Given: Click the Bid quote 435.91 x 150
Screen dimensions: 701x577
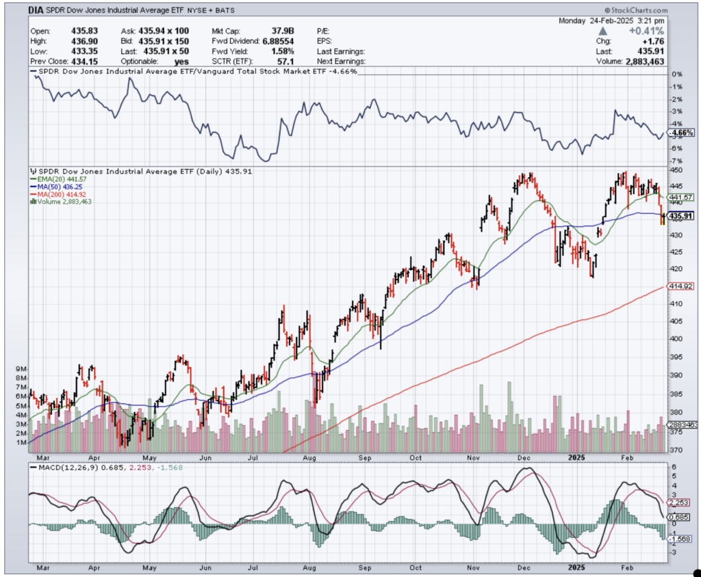Looking at the screenshot, I should [x=164, y=41].
